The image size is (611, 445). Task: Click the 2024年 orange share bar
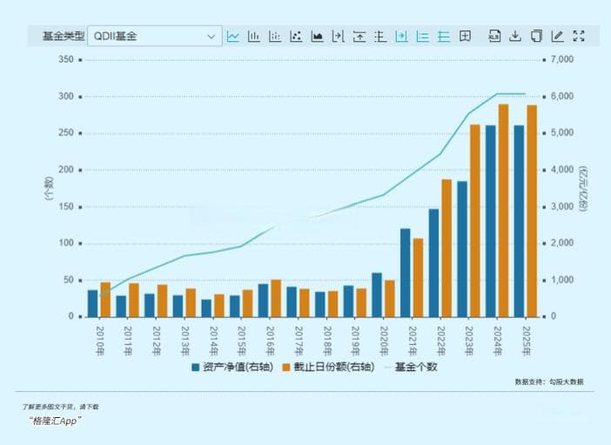(503, 211)
